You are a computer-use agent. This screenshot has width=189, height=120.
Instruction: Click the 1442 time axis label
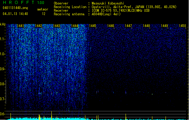38,26
